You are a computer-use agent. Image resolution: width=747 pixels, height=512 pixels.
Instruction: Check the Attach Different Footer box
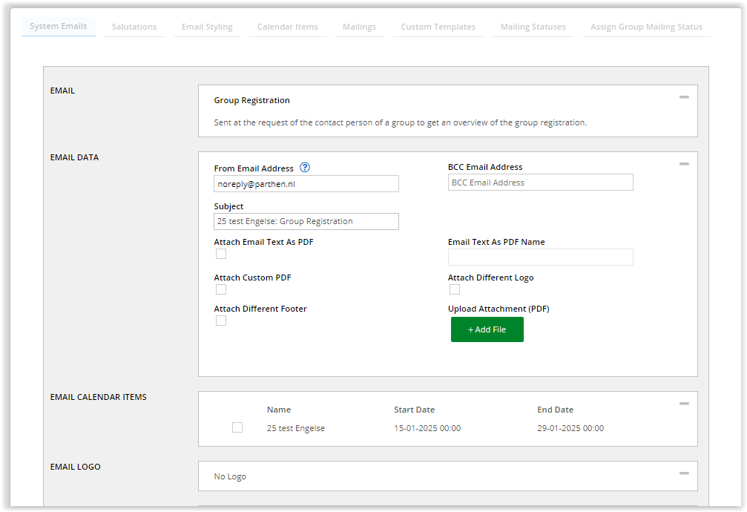click(221, 321)
